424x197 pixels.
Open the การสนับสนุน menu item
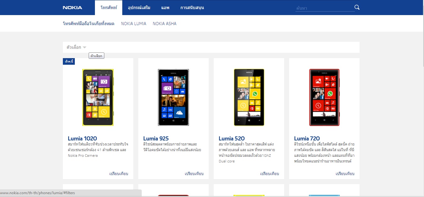click(x=192, y=8)
